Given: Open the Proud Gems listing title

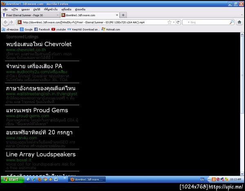Looking at the screenshot, I should point(37,110).
